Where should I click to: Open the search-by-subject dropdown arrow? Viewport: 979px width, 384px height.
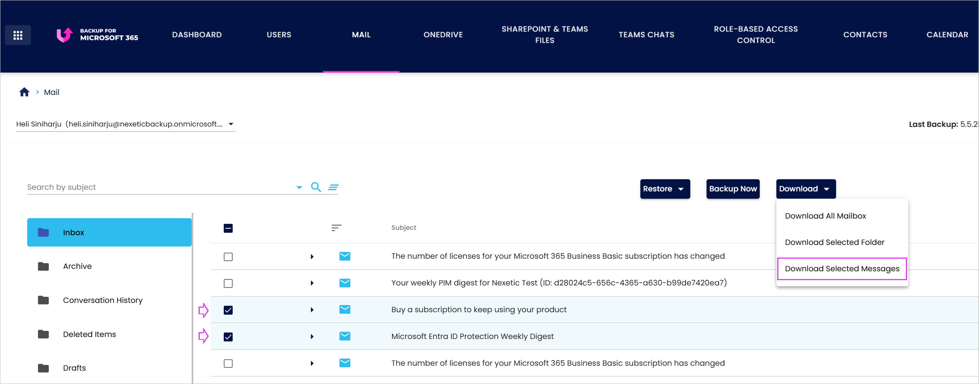pyautogui.click(x=299, y=187)
